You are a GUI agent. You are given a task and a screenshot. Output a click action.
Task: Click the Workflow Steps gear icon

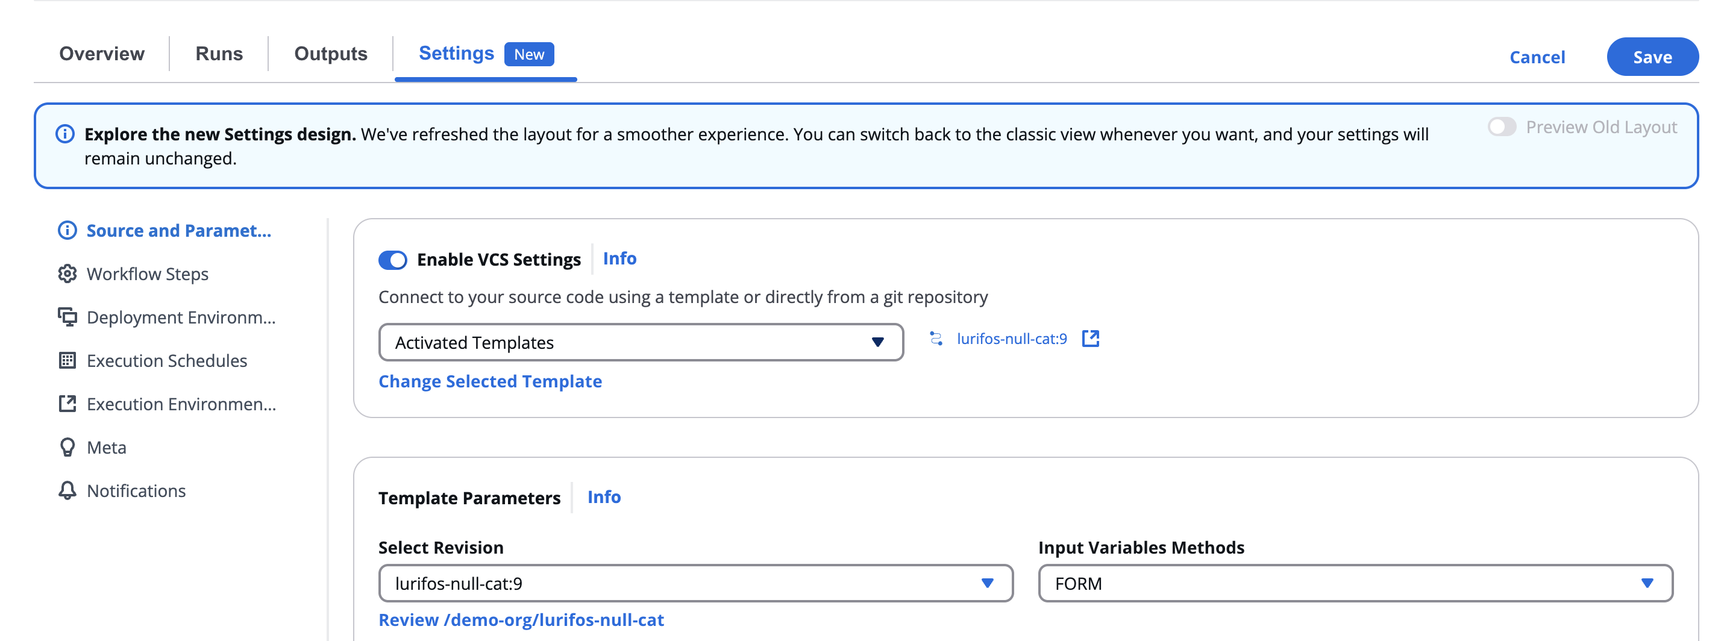[67, 274]
